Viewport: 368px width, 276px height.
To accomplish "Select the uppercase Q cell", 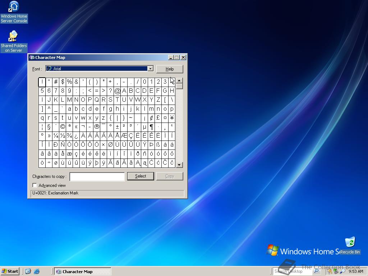I will pyautogui.click(x=97, y=100).
